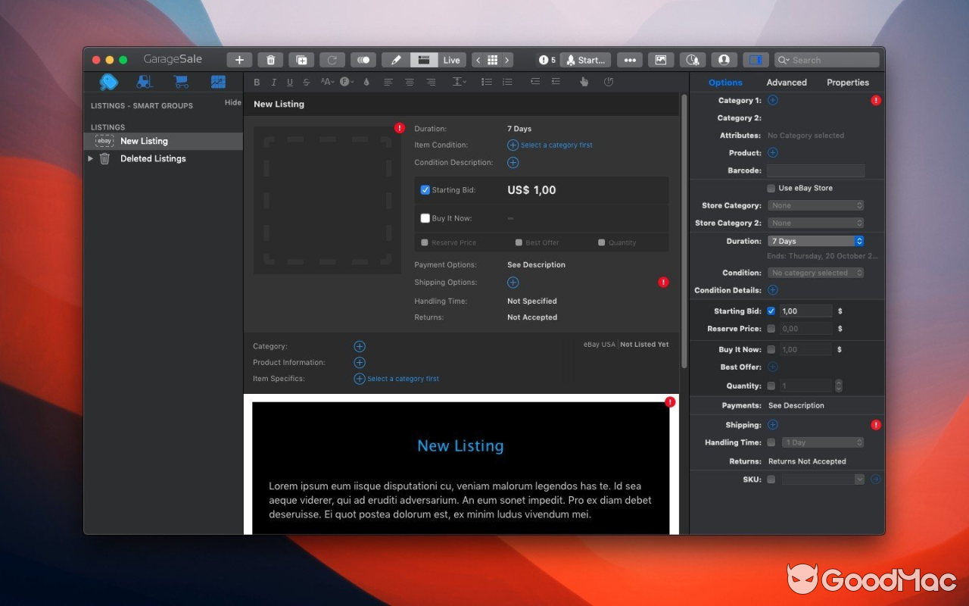Click the user account icon in toolbar
Screen dimensions: 969x606
724,59
